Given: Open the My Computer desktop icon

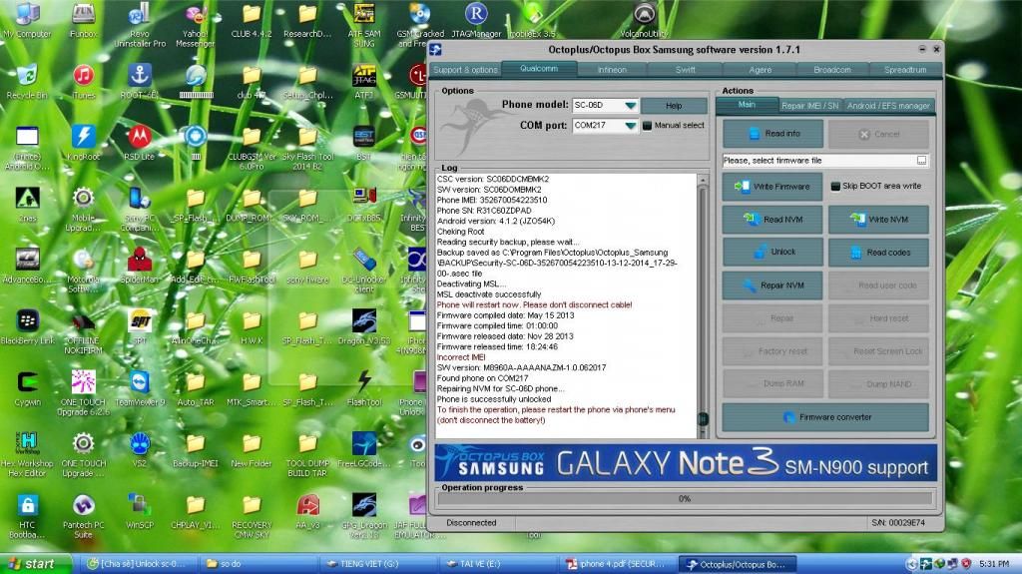Looking at the screenshot, I should (27, 21).
